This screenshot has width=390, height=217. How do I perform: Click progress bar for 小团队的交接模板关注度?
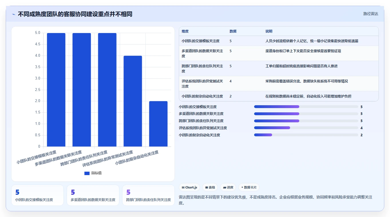click(306, 107)
